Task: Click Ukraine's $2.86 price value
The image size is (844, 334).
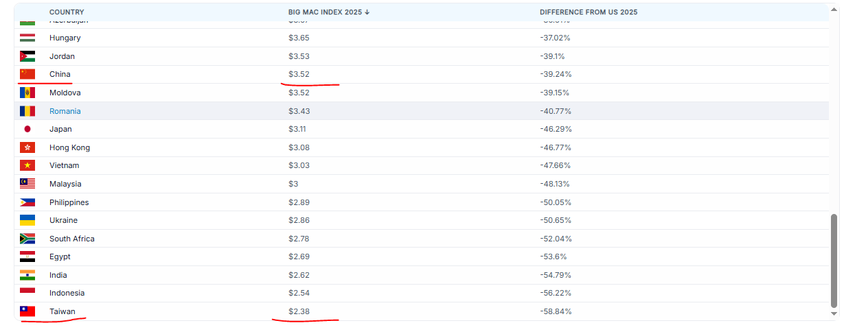Action: pos(299,220)
